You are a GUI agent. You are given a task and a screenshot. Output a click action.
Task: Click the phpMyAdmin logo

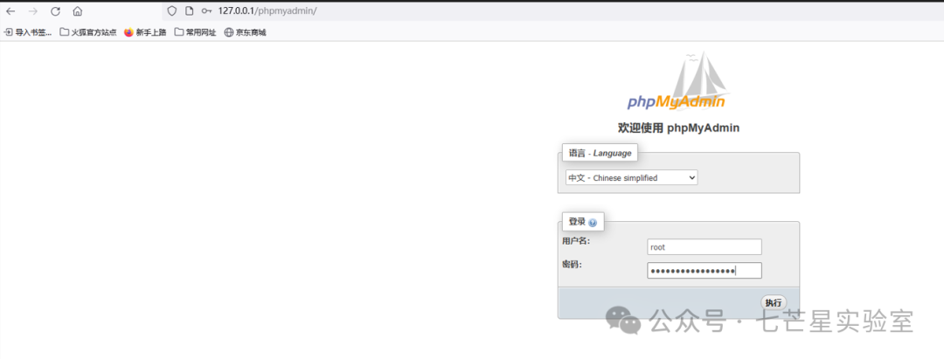(x=677, y=82)
